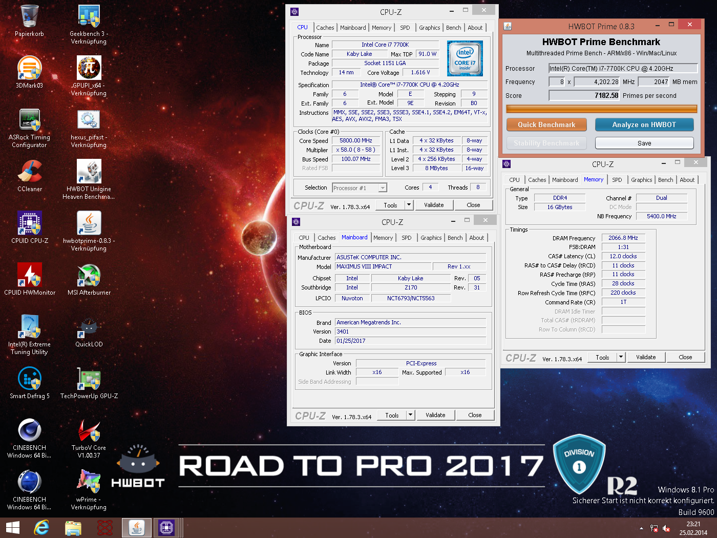717x538 pixels.
Task: Launch hexus_pifast shortcut
Action: [89, 120]
